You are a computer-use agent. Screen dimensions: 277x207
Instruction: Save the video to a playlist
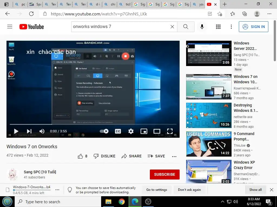(156, 156)
